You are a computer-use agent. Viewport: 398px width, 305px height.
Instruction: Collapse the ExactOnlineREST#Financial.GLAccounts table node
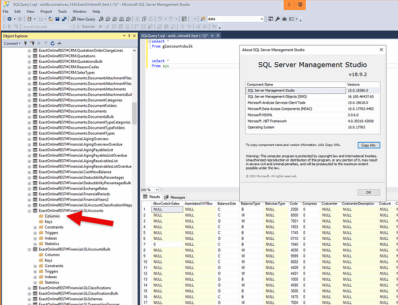29,211
